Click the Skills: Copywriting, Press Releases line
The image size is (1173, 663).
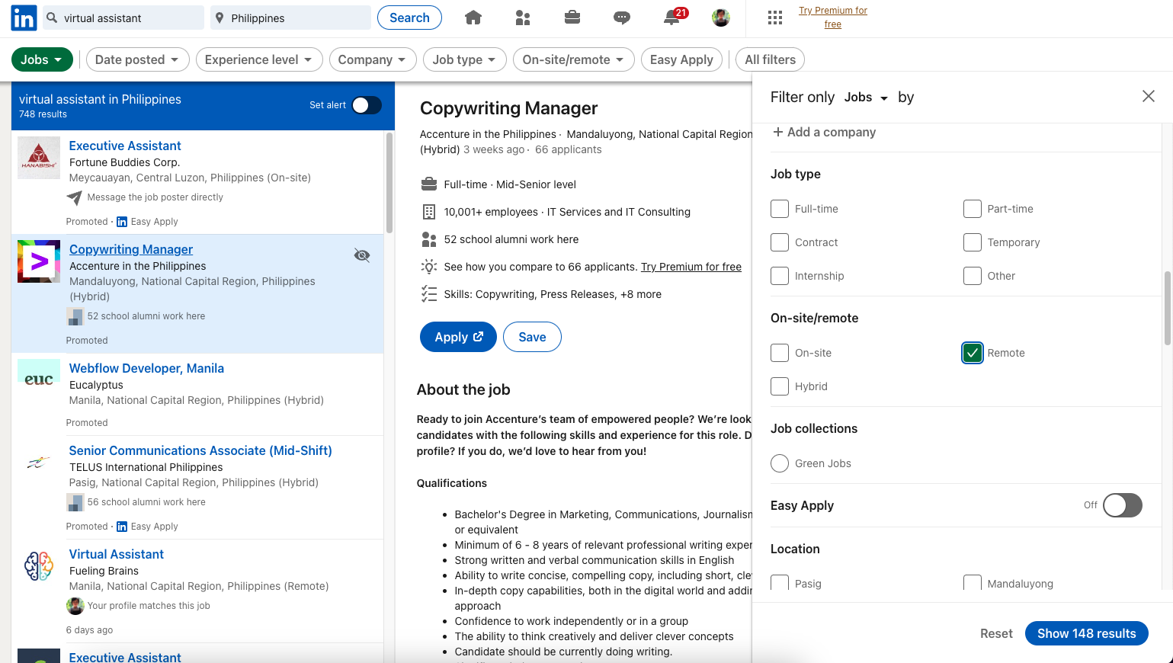(x=553, y=294)
